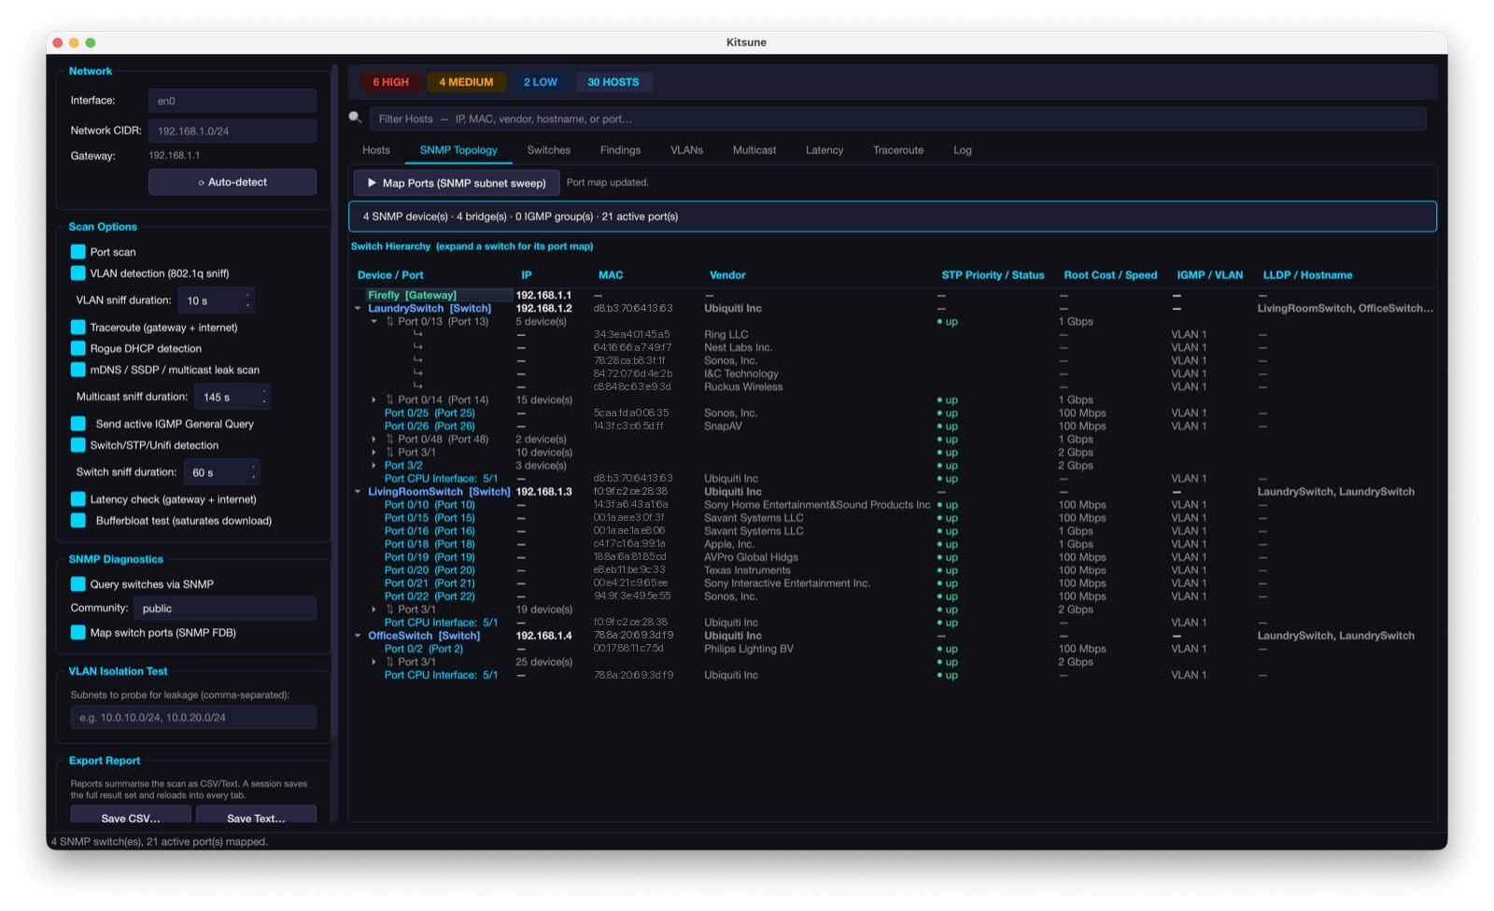
Task: Click the Philips Lighting BV vendor cell
Action: coord(749,649)
